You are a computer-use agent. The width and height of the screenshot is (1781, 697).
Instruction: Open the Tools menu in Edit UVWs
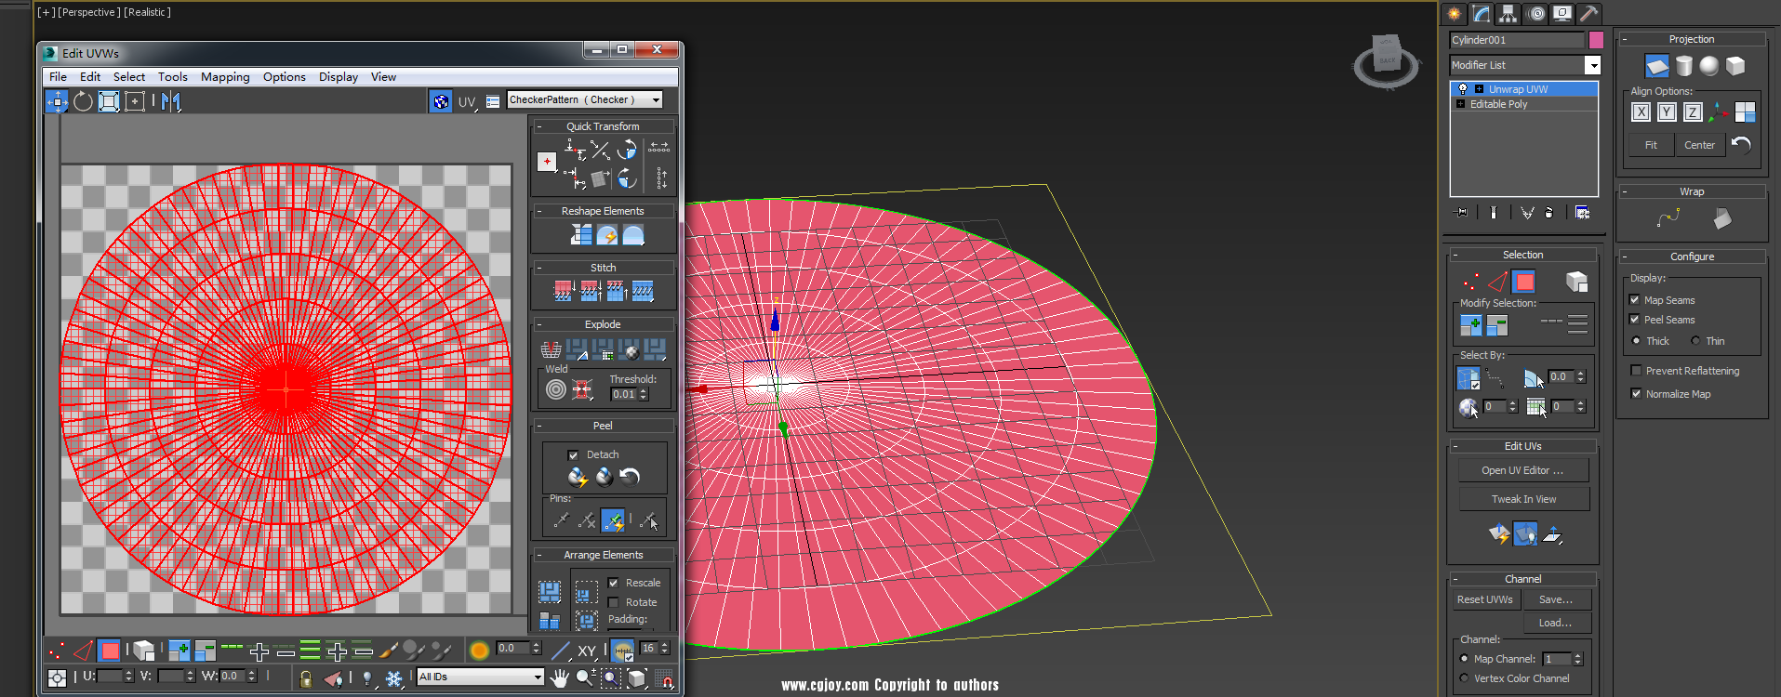(172, 77)
